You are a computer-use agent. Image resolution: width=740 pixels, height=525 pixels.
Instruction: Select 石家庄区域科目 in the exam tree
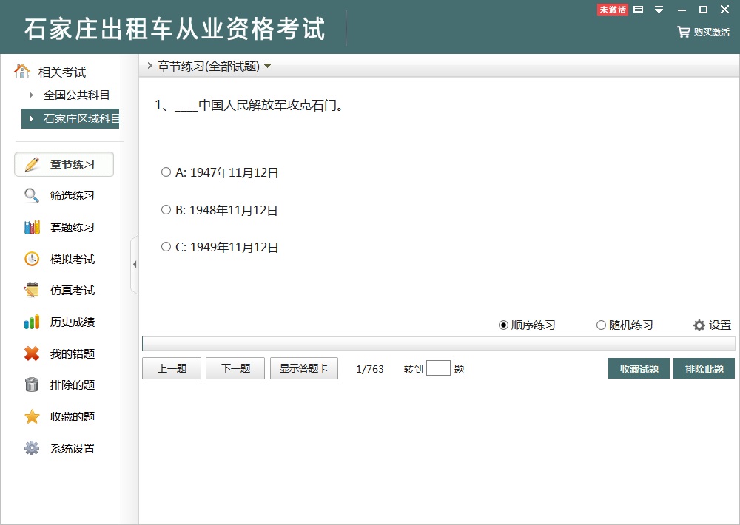point(70,118)
